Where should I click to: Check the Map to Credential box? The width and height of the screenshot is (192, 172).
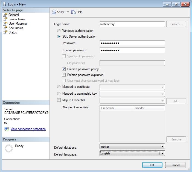pyautogui.click(x=59, y=100)
